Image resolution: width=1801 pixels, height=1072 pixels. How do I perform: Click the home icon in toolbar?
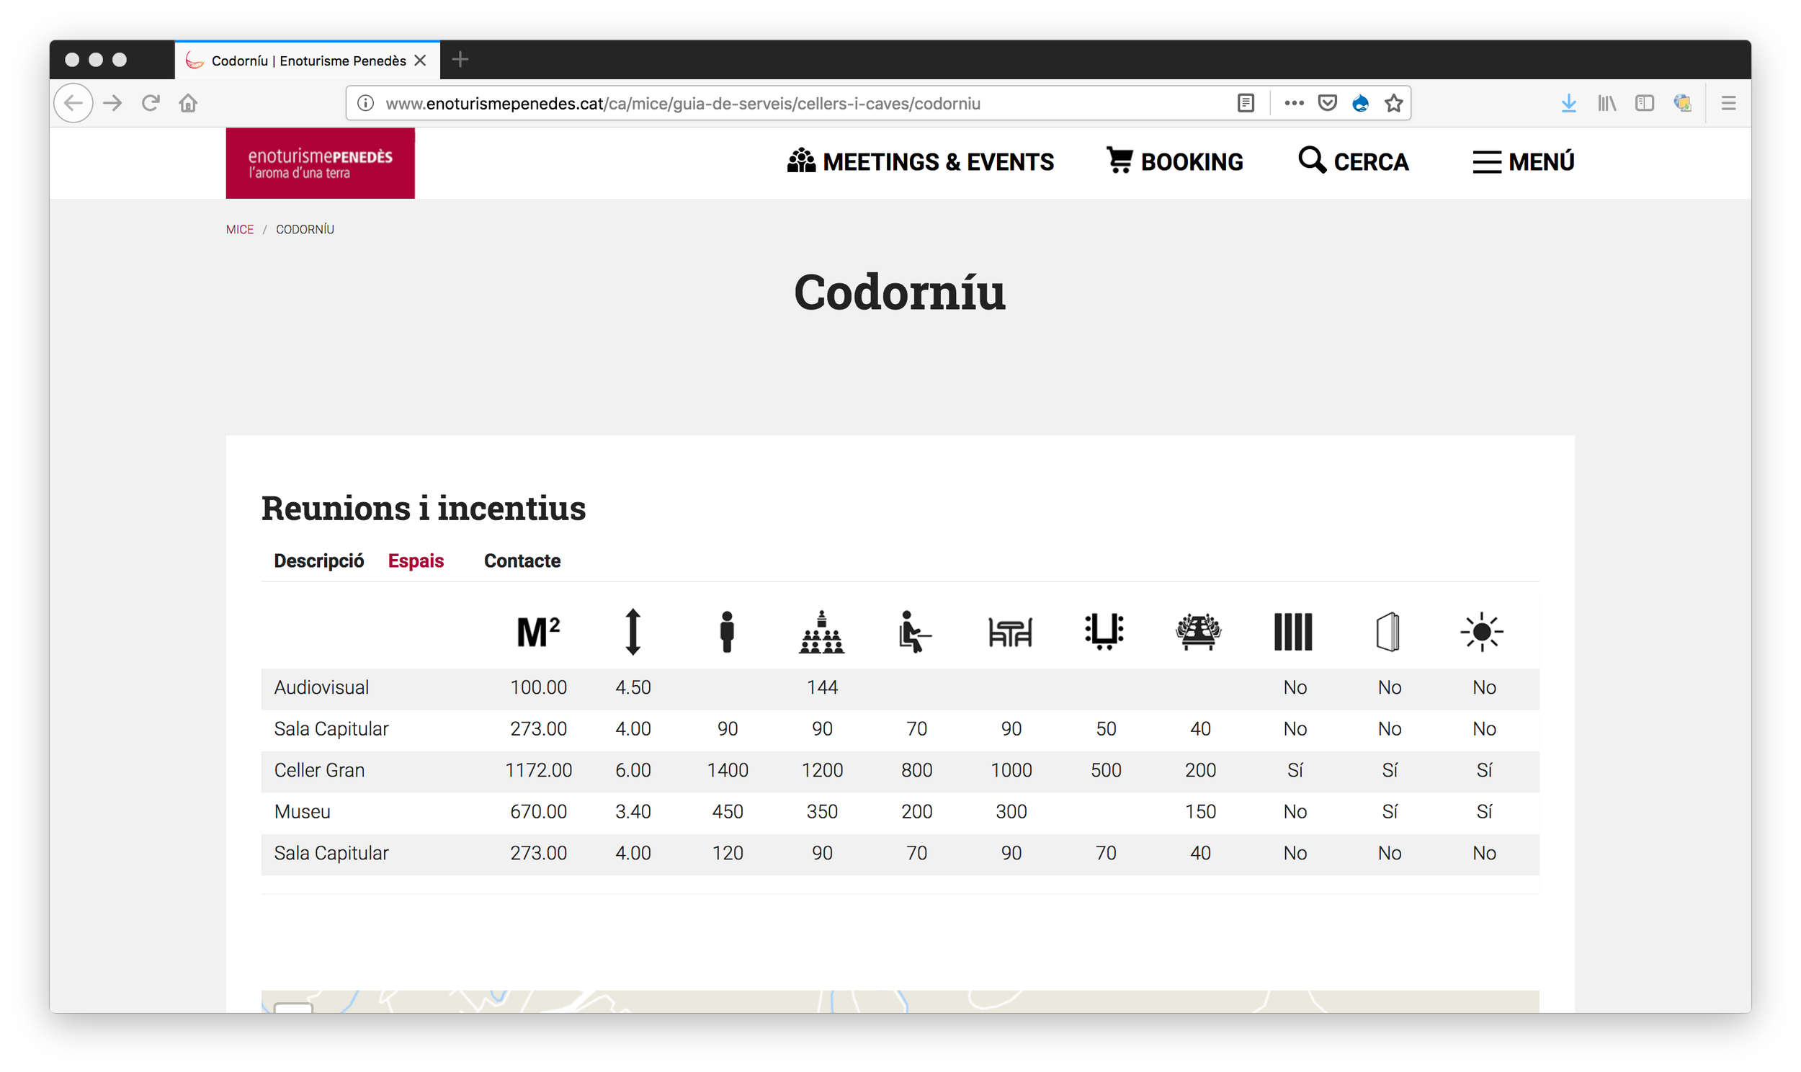(x=188, y=103)
